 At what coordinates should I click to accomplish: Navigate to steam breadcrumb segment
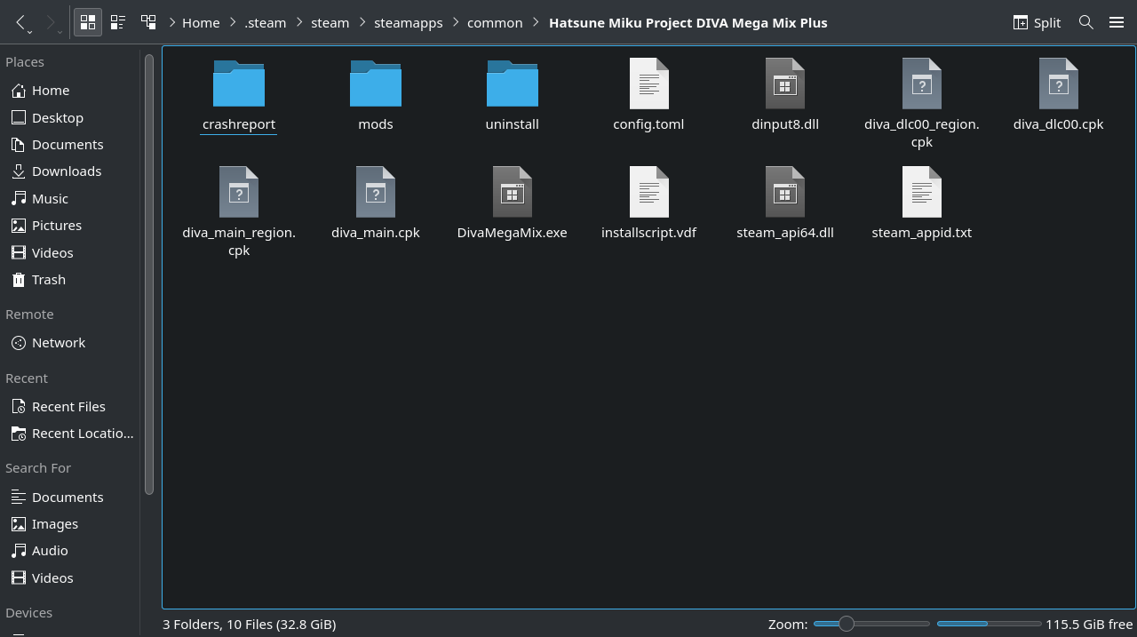[x=330, y=22]
